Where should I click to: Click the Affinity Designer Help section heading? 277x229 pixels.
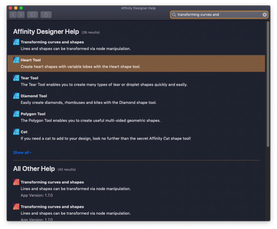pos(46,32)
